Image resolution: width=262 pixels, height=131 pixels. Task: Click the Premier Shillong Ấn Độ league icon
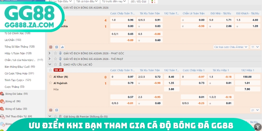pyautogui.click(x=60, y=116)
